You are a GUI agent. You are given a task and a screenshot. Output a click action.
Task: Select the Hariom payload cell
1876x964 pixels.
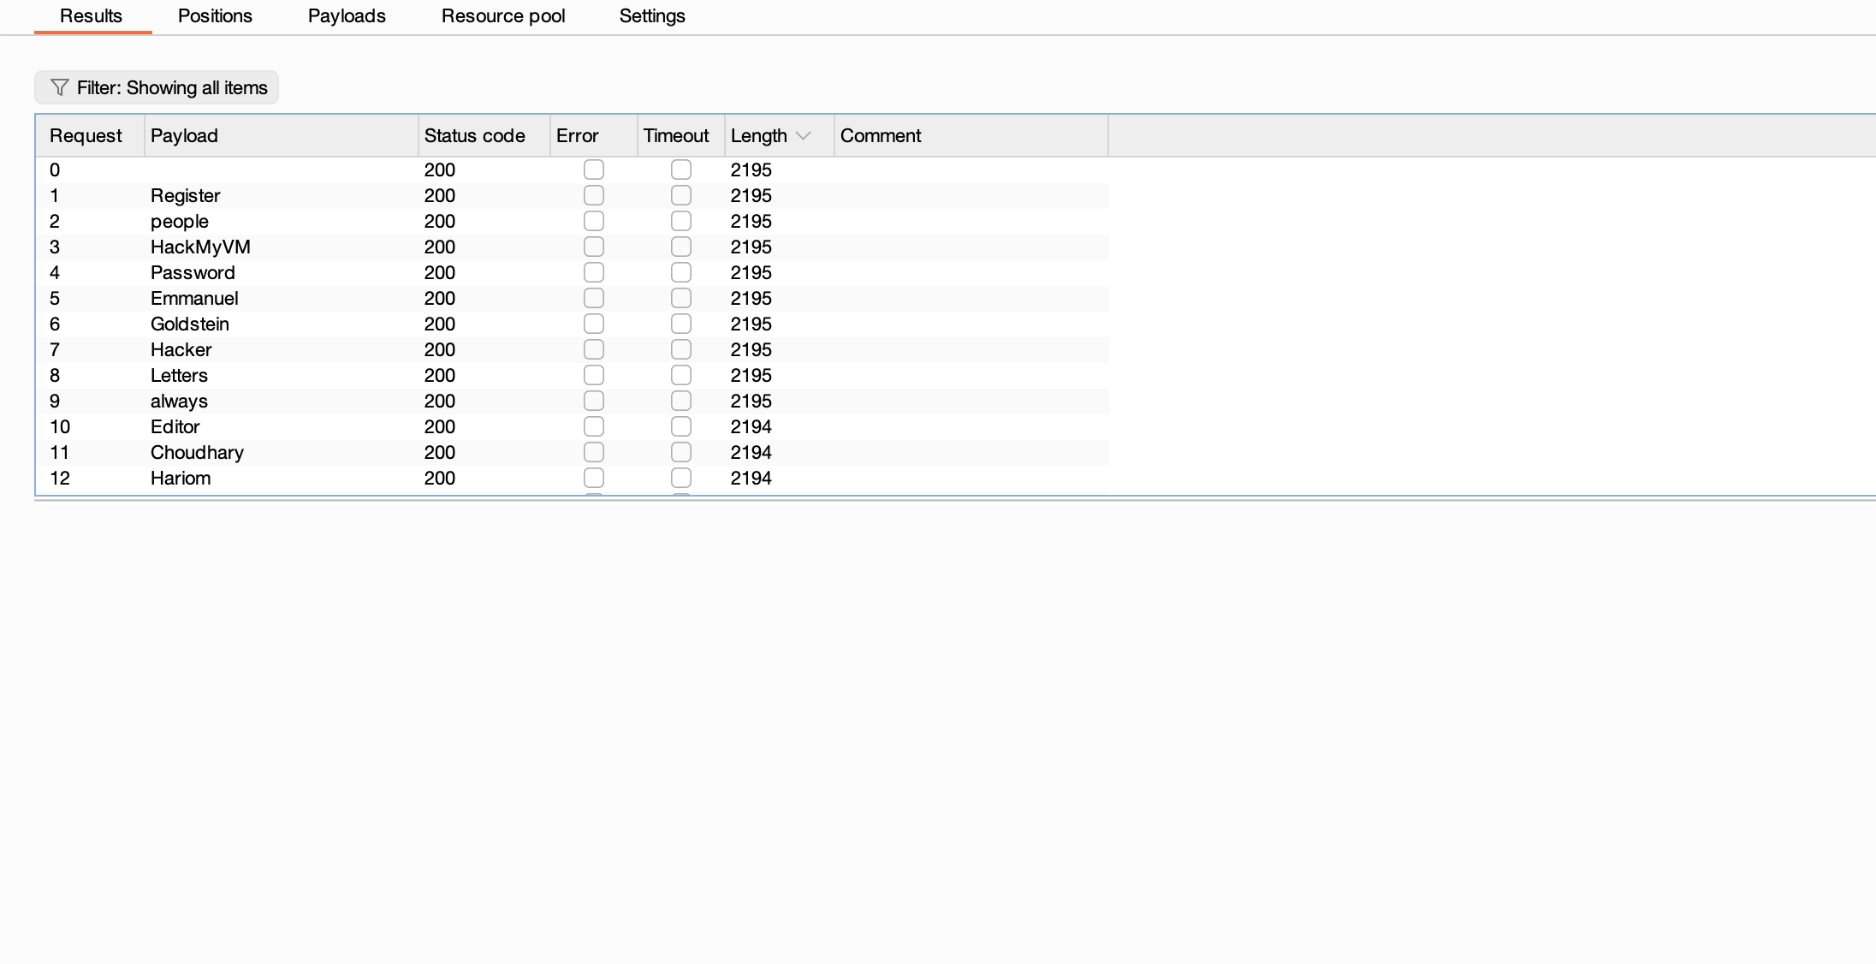pyautogui.click(x=282, y=478)
